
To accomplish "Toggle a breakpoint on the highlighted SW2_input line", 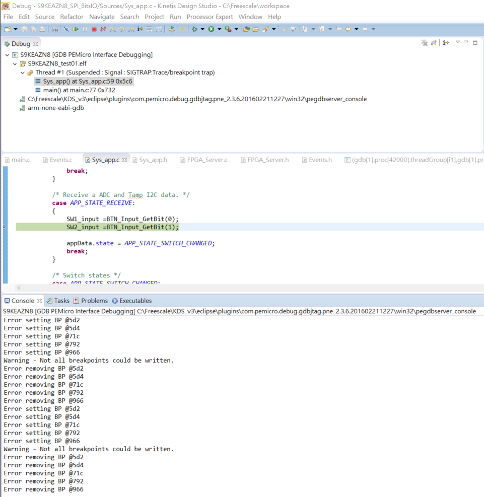I will tap(4, 227).
